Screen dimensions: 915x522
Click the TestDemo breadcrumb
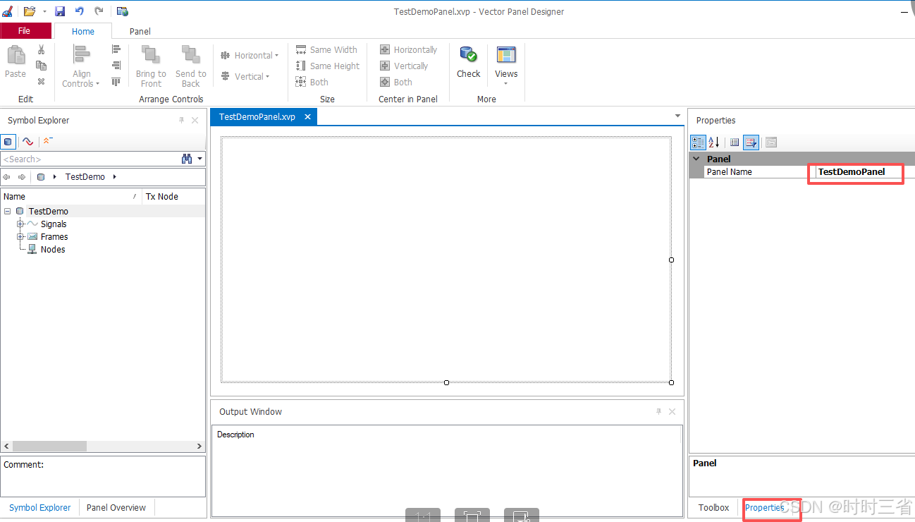coord(85,176)
